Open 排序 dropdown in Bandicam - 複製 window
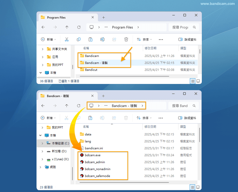This screenshot has width=238, height=192. 144,118
